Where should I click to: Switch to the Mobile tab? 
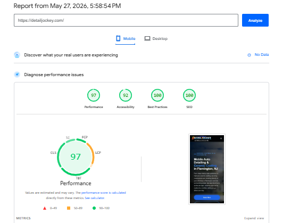pyautogui.click(x=125, y=39)
